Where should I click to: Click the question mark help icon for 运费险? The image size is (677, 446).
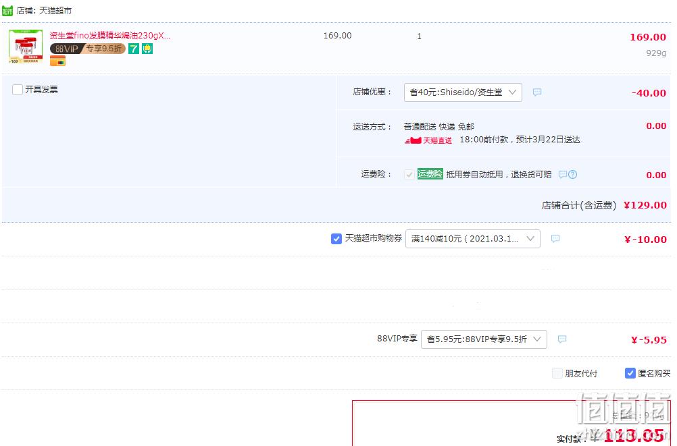(572, 175)
